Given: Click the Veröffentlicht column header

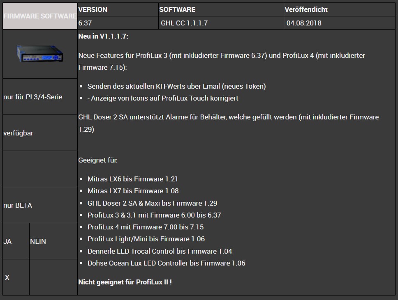Looking at the screenshot, I should (306, 9).
